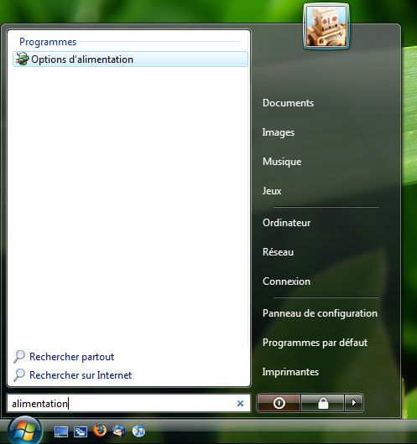Click Rechercher sur Internet link

pyautogui.click(x=81, y=375)
